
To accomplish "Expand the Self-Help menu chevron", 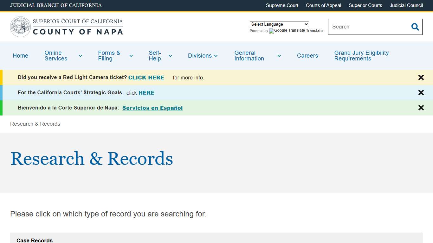I will 170,56.
